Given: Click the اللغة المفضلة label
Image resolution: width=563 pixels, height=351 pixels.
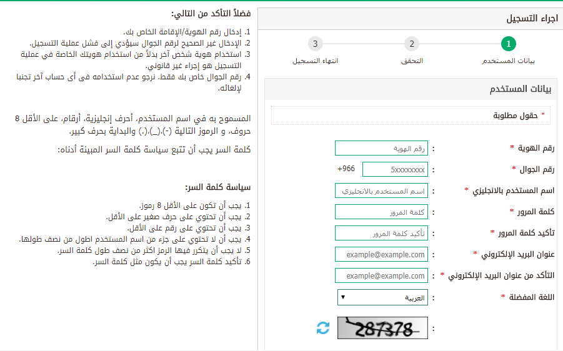Looking at the screenshot, I should [x=532, y=297].
